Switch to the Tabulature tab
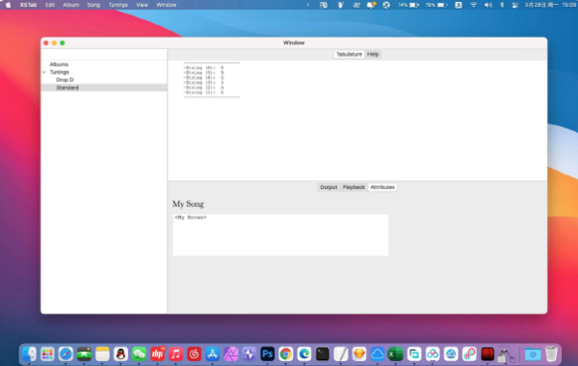This screenshot has width=578, height=366. tap(349, 54)
